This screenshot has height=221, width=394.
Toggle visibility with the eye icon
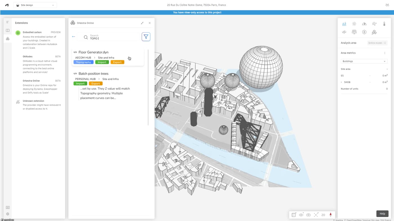coord(301,215)
